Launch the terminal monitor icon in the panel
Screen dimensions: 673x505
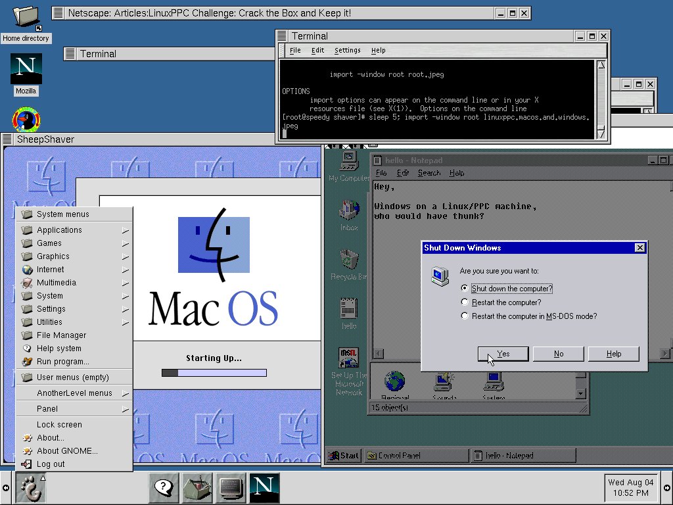point(231,488)
